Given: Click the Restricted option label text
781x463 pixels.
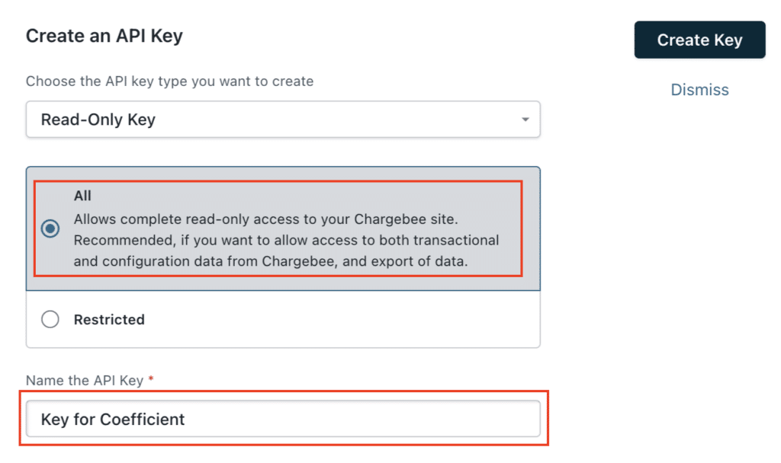Looking at the screenshot, I should pos(109,319).
